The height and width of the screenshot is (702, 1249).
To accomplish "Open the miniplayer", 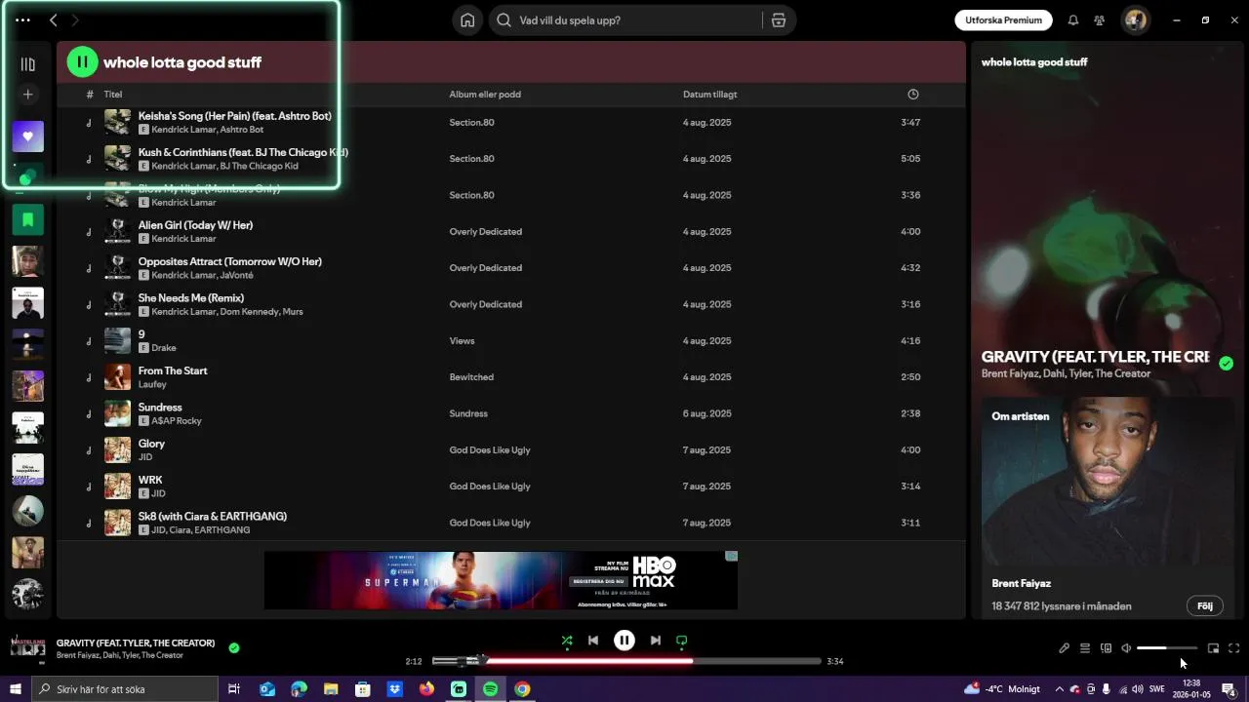I will pyautogui.click(x=1213, y=648).
